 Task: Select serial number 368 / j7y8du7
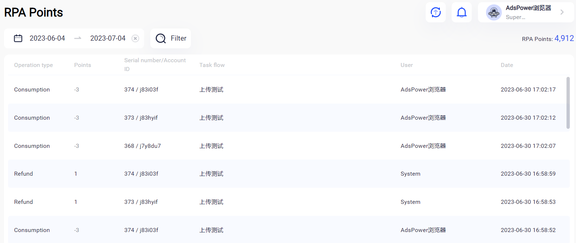pos(142,146)
